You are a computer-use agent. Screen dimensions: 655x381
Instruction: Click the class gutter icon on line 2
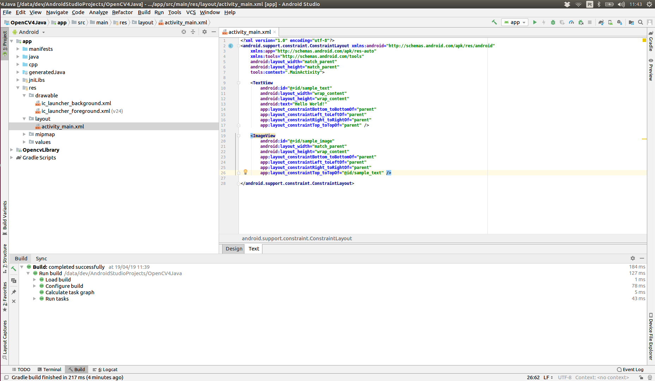point(231,46)
